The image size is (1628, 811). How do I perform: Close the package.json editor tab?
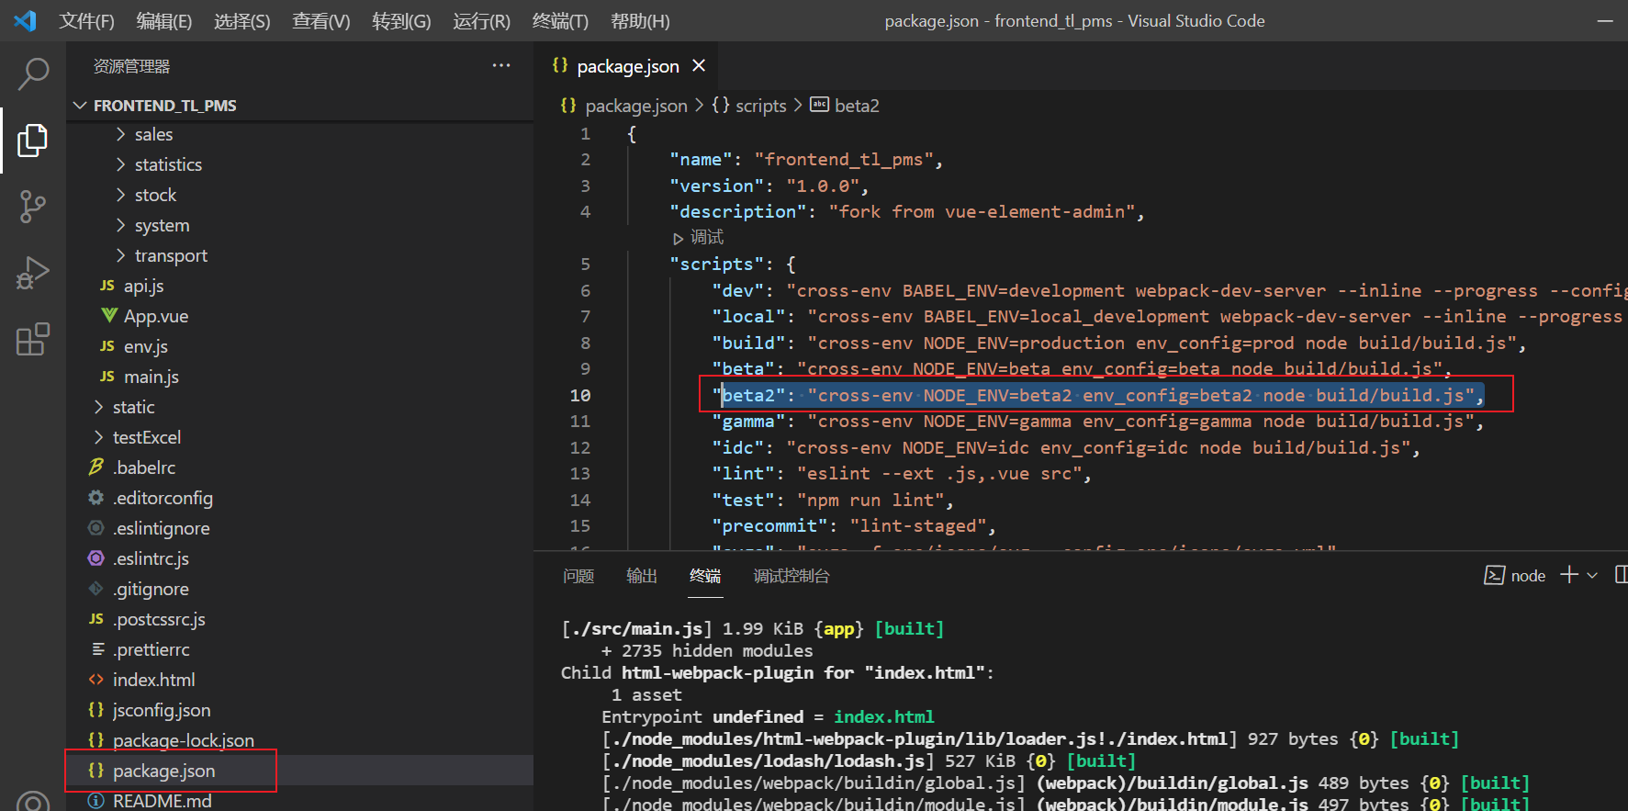click(x=699, y=65)
